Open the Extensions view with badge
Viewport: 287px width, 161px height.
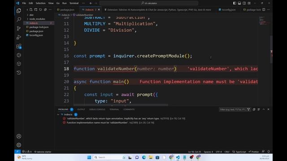(x=19, y=46)
